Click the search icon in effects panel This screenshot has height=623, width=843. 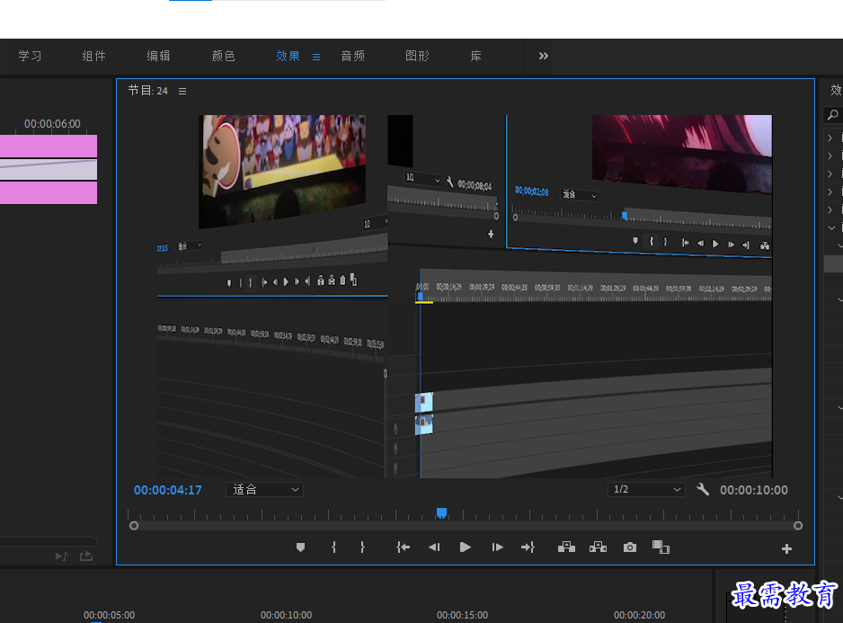833,114
